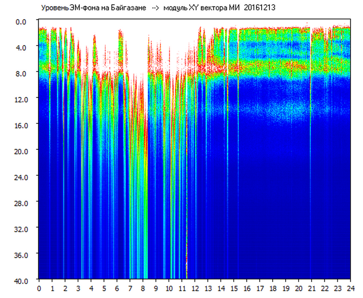363x298 pixels.
Task: Click the date 20161213 in the chart title
Action: pos(259,8)
